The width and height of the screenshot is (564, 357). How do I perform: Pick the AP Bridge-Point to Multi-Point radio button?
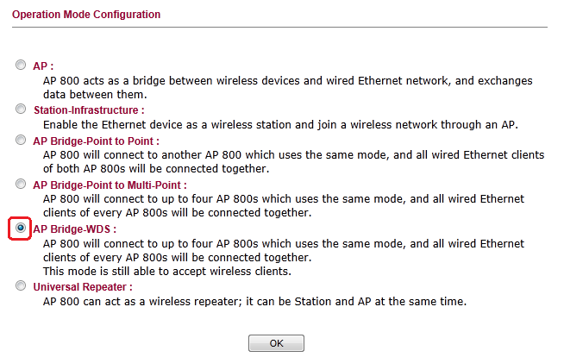[x=21, y=185]
